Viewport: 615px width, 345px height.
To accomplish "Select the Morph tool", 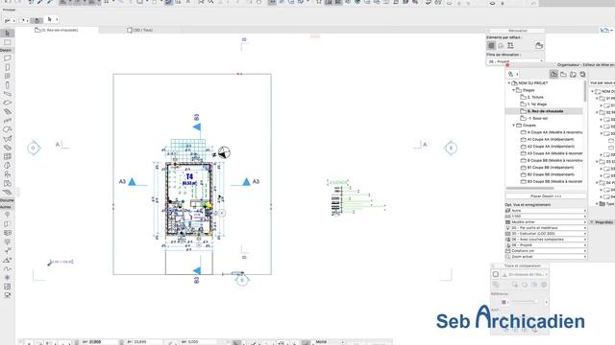I will 7,165.
